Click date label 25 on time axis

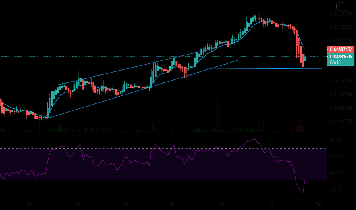[x=29, y=204]
